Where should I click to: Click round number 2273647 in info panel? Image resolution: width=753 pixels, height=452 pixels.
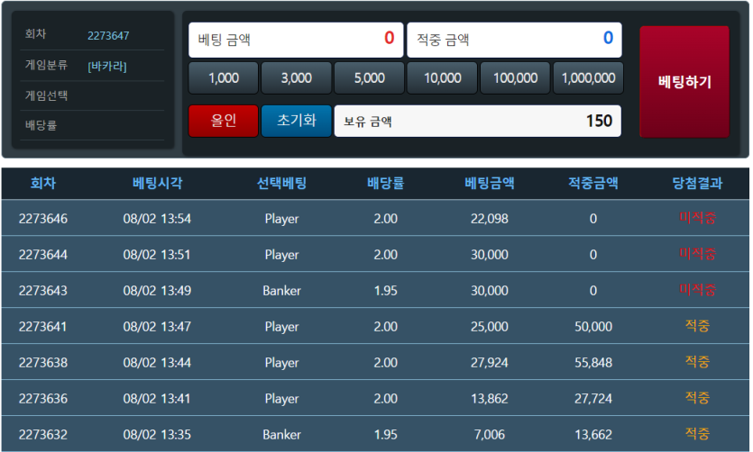[108, 35]
